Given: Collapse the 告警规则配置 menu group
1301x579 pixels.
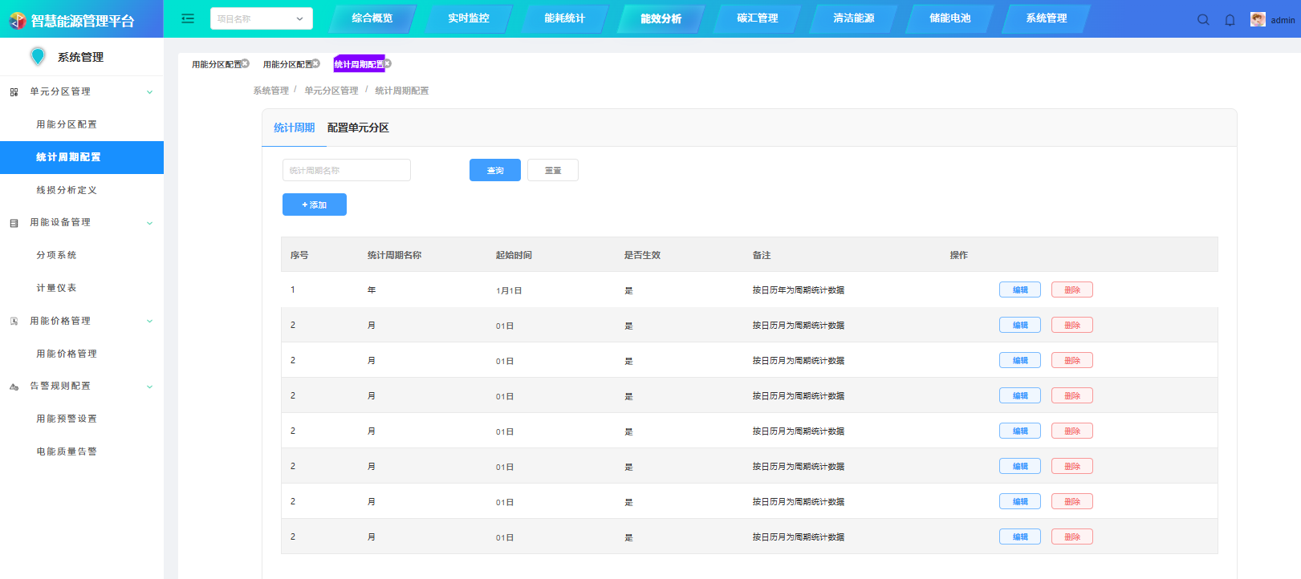Looking at the screenshot, I should 149,387.
